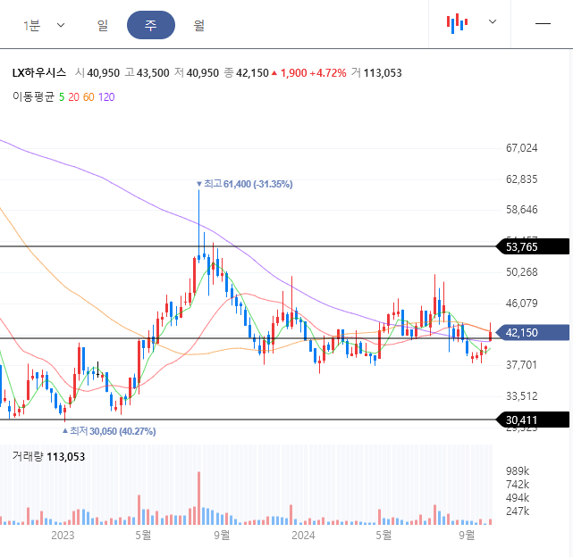The image size is (573, 557).
Task: Expand the chart type dropdown arrow
Action: [x=493, y=22]
